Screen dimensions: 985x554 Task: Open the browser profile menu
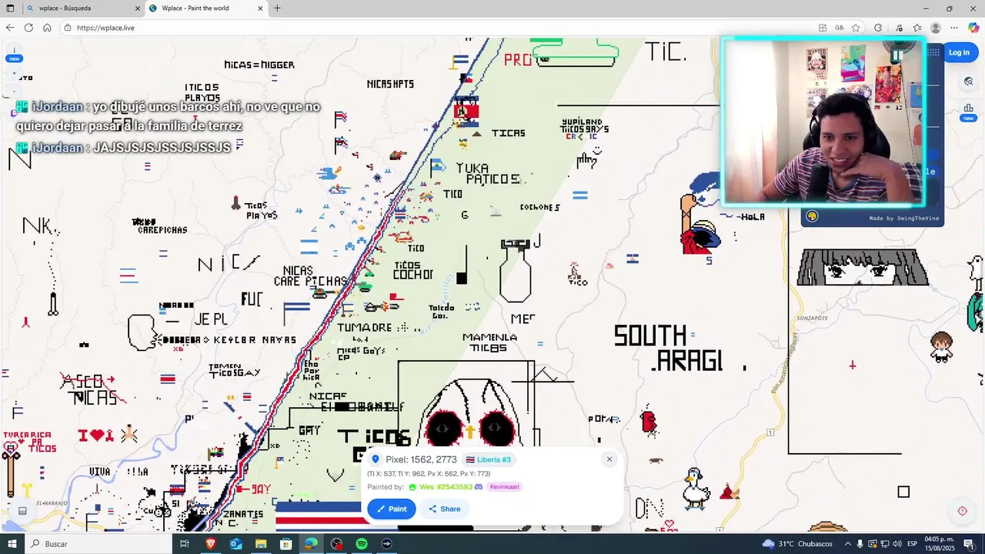point(936,28)
